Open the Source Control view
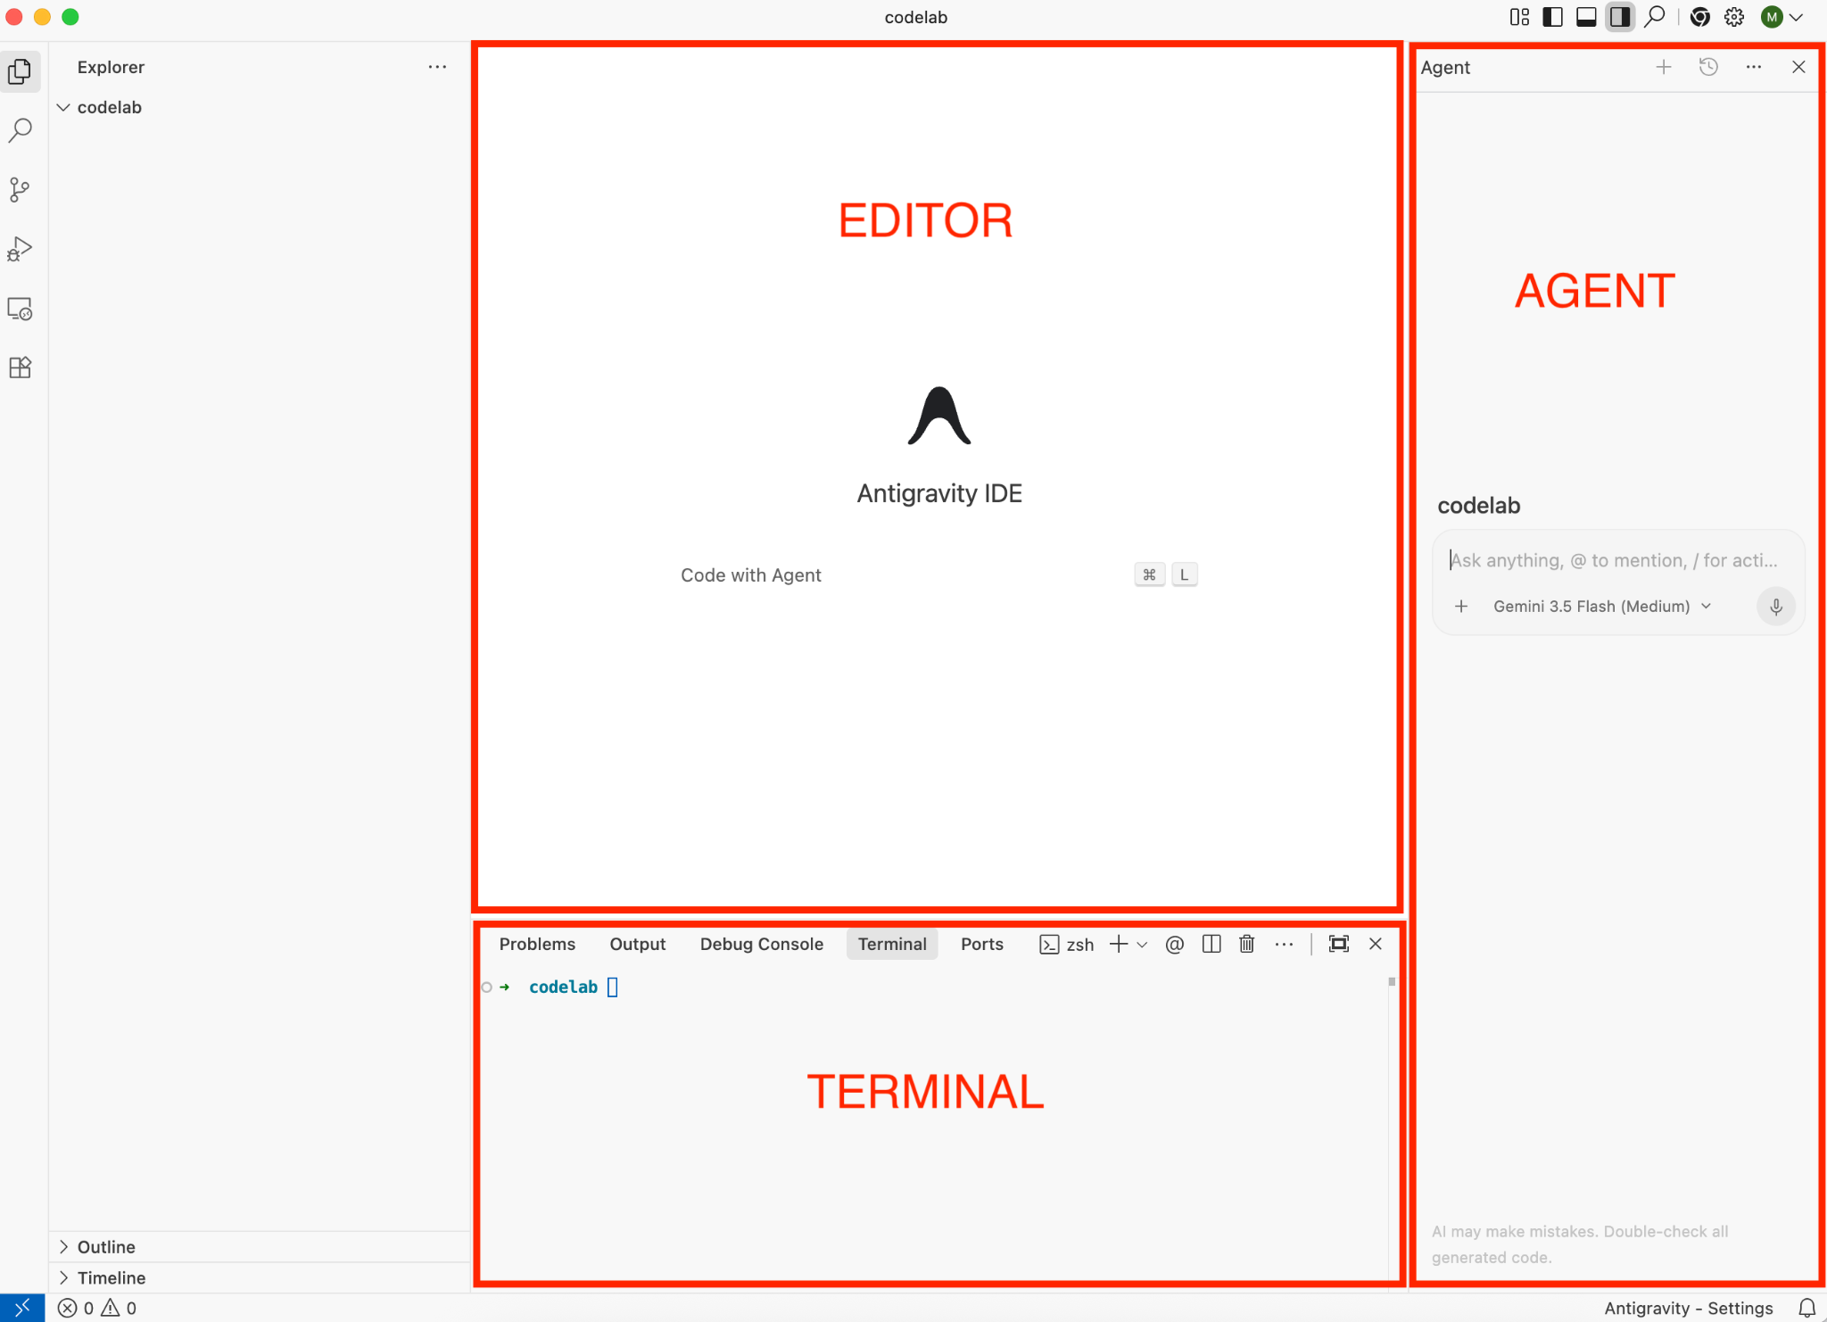The width and height of the screenshot is (1827, 1322). tap(20, 189)
